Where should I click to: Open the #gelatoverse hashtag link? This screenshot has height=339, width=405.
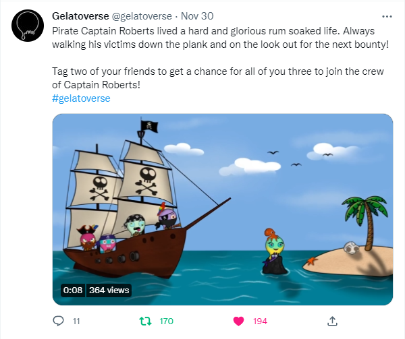click(81, 98)
